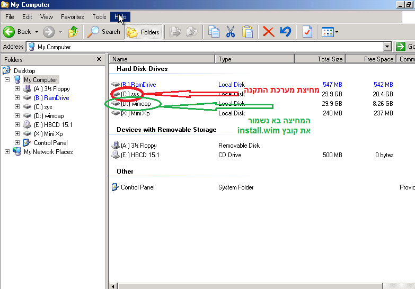Select My Network Places in tree
Screen dimensions: 415x289
tap(48, 152)
